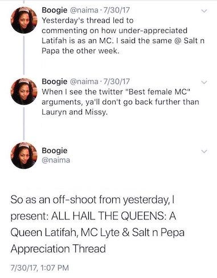Viewport: 217px width, 278px height.
Task: Click the thread line below the first tweet's avatar
Action: click(24, 55)
